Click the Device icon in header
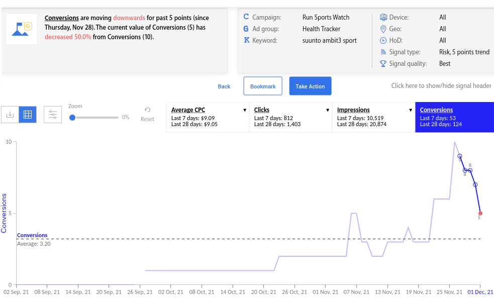The image size is (494, 302). [x=383, y=17]
